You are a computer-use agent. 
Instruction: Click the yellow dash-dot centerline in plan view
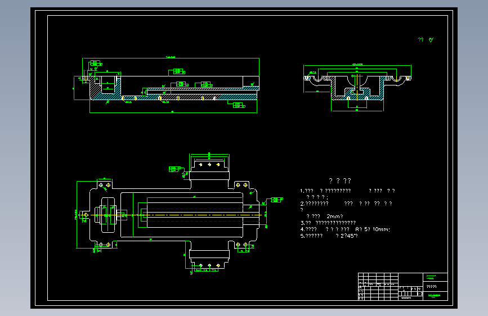pyautogui.click(x=171, y=215)
